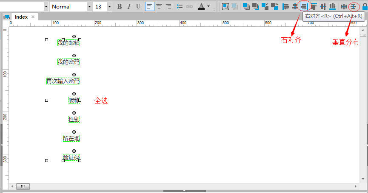Toggle italic text formatting
The width and height of the screenshot is (368, 193).
(x=129, y=6)
